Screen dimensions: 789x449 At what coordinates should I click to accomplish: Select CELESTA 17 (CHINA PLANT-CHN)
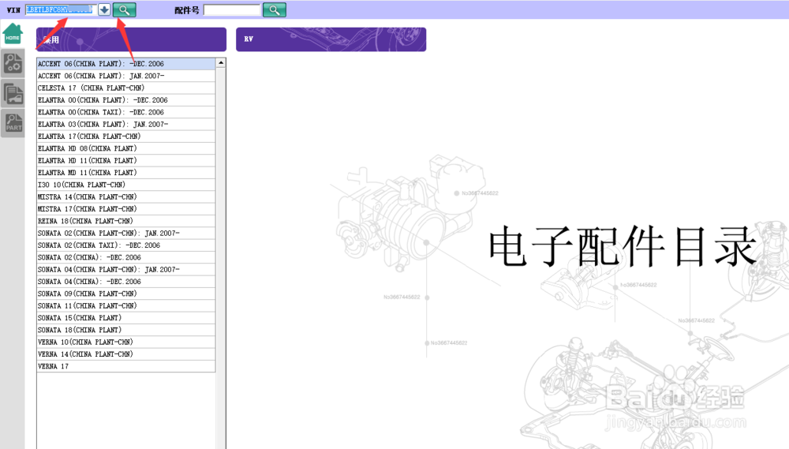tap(125, 88)
